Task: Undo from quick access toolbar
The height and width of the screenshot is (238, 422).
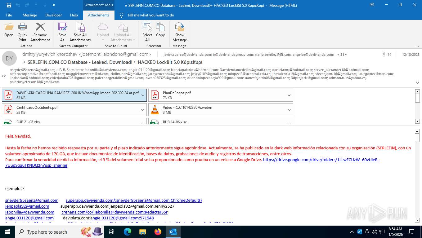Action: (x=18, y=5)
